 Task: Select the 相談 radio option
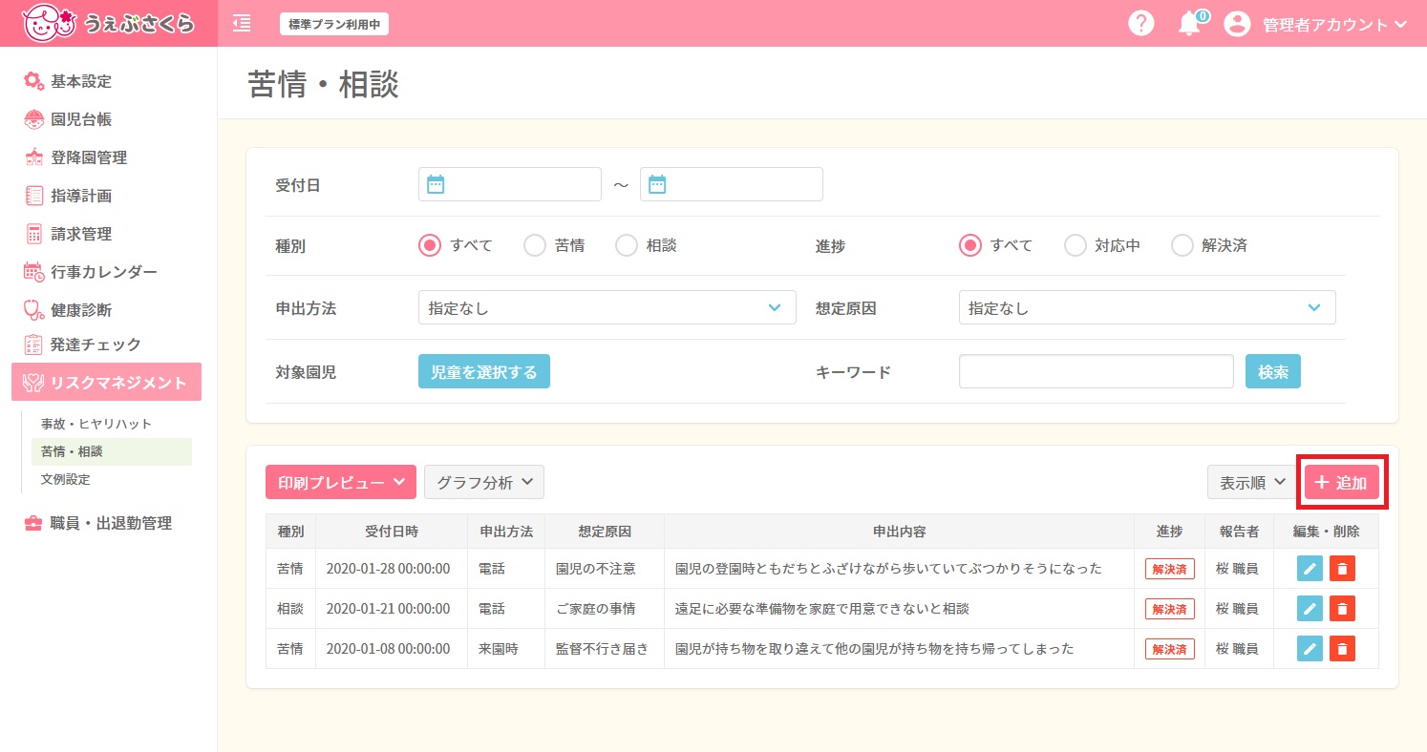click(627, 245)
